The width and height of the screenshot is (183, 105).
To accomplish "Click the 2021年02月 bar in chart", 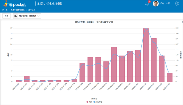I will coord(114,65).
